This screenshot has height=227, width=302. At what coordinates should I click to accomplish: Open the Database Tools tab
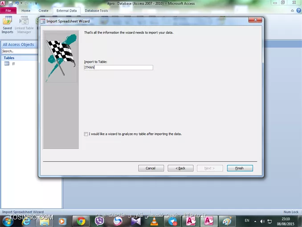(x=96, y=11)
